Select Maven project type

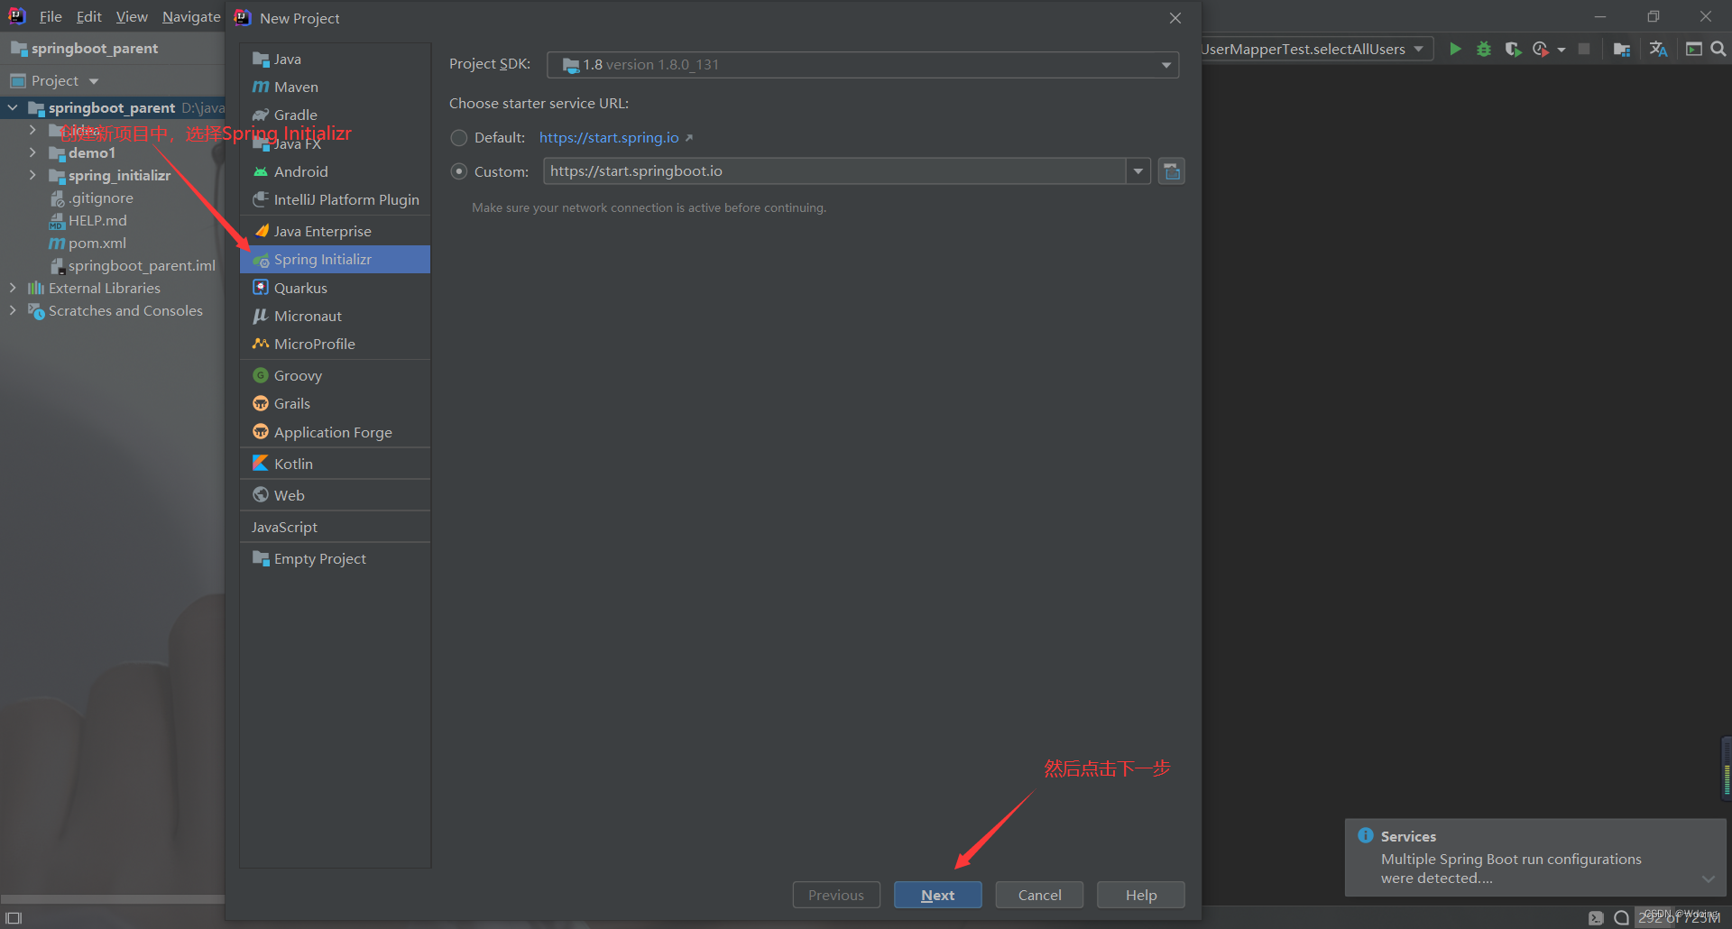click(335, 87)
